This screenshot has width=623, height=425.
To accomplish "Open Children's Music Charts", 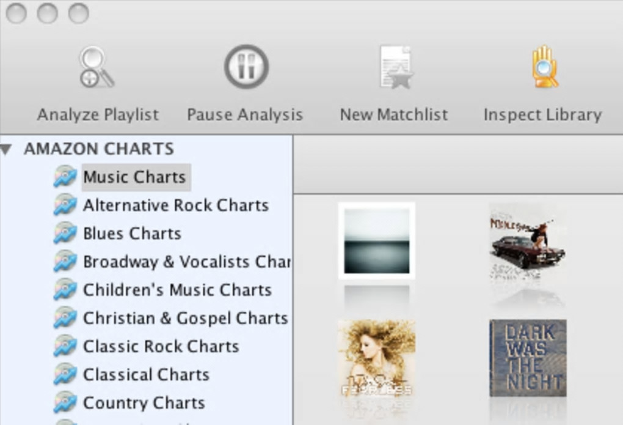I will [177, 290].
